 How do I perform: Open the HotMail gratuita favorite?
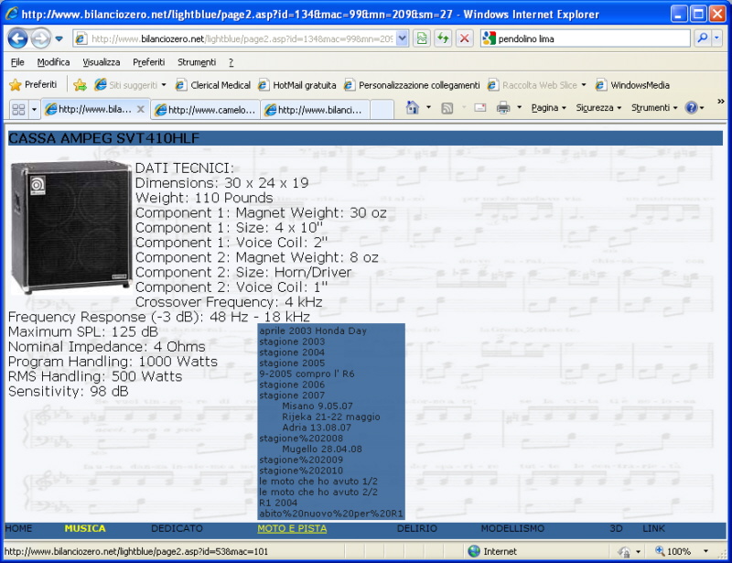pyautogui.click(x=296, y=85)
